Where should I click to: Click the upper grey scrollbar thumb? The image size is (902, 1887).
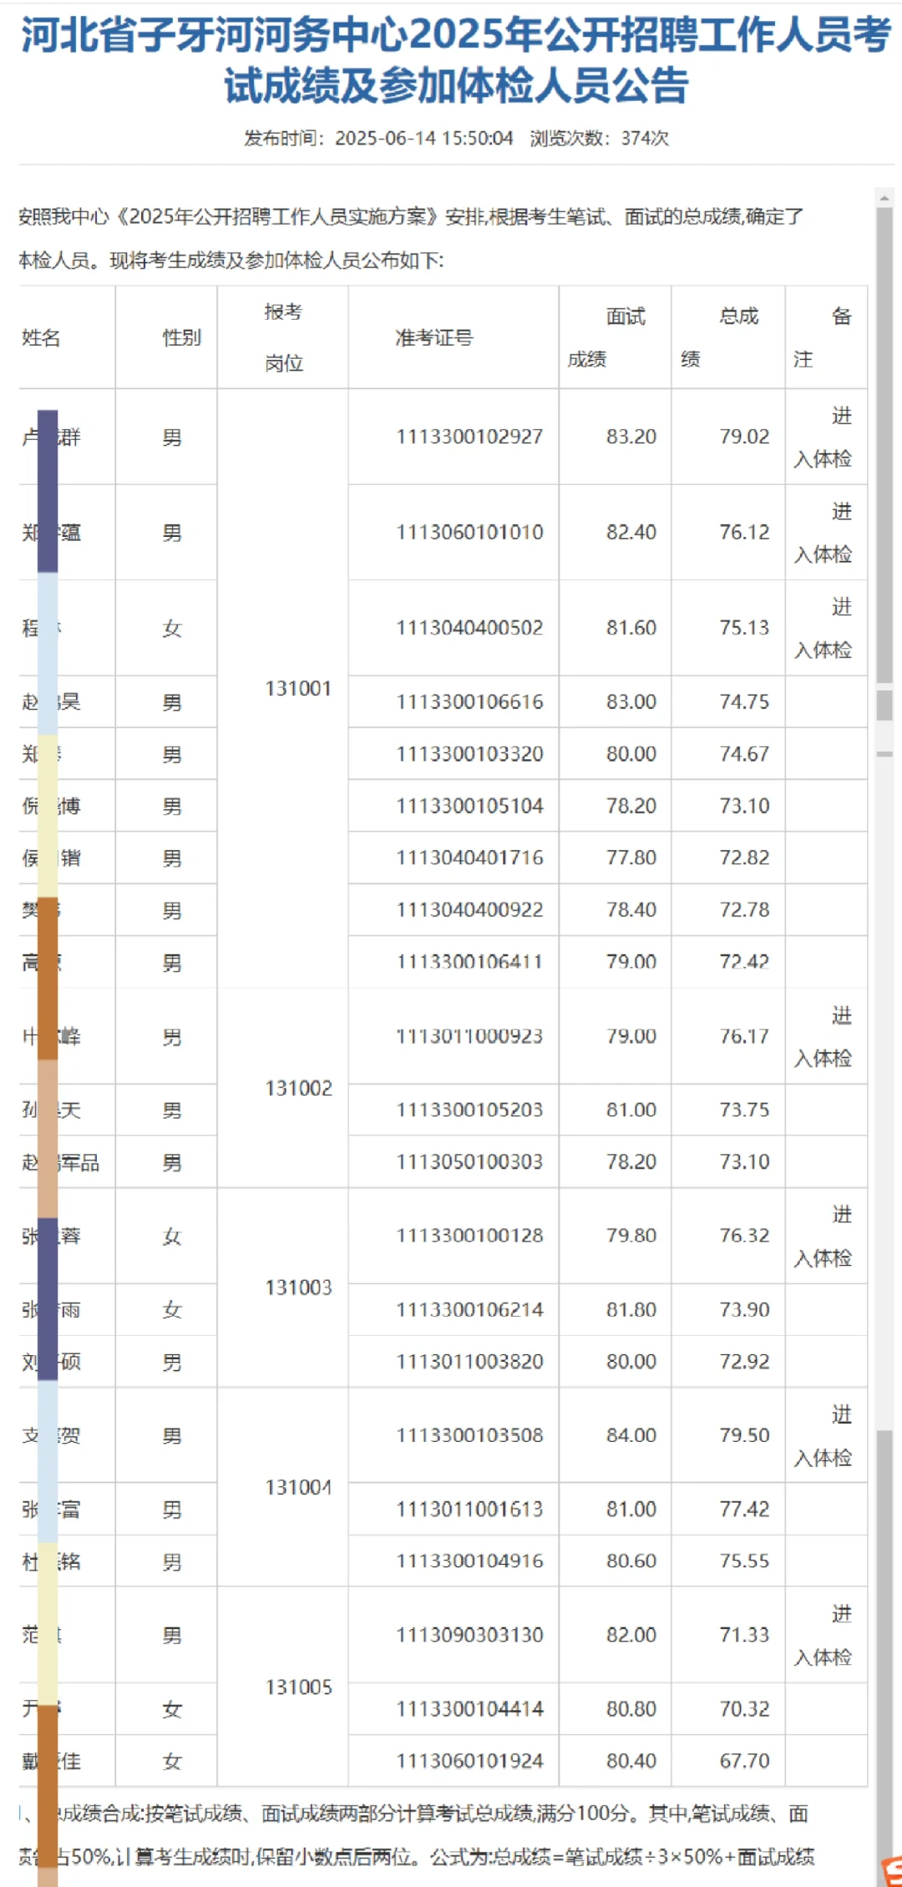(884, 446)
